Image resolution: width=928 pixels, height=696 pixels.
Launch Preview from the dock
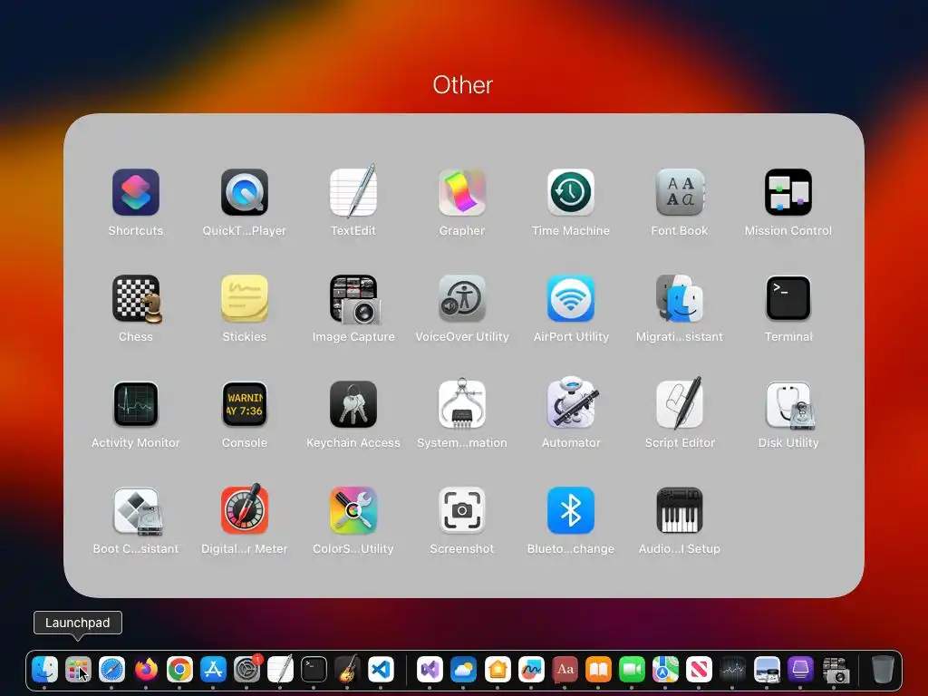coord(767,670)
